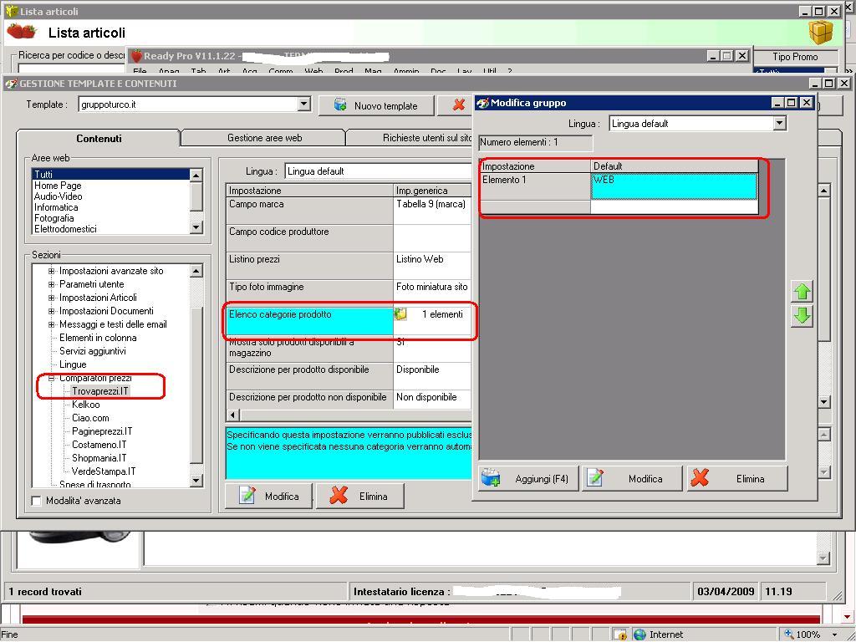This screenshot has height=642, width=856.
Task: Click the yellow box icon in Lista articoli
Action: pos(821,33)
